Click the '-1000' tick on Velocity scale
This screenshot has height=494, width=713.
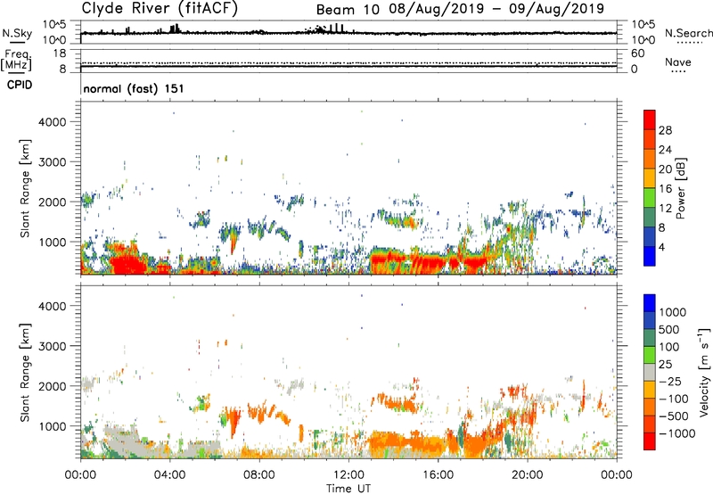[677, 433]
